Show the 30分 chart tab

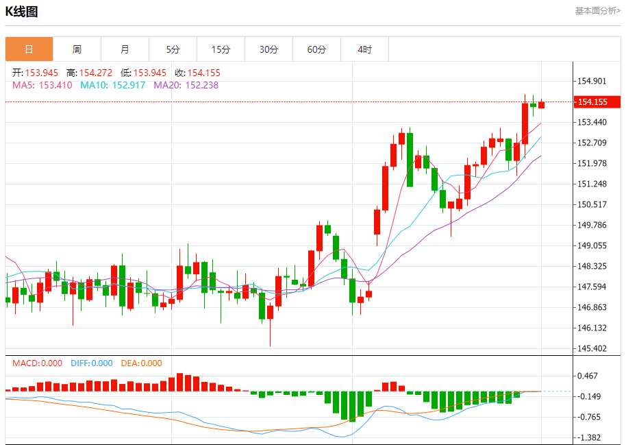point(268,49)
